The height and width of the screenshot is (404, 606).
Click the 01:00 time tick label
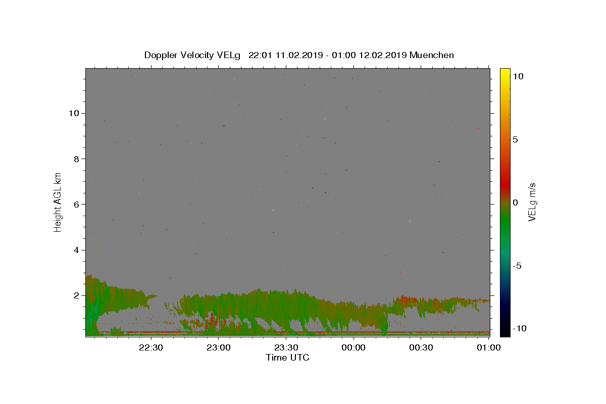tap(489, 347)
